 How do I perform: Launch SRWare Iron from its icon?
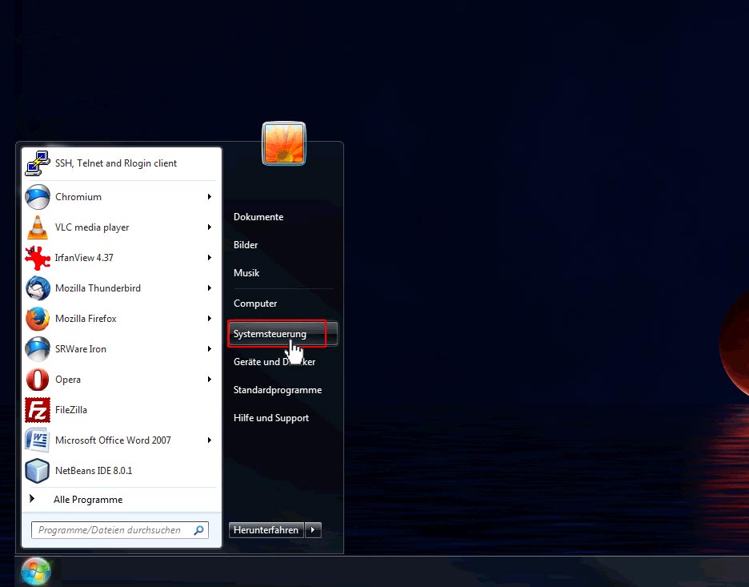pos(38,349)
